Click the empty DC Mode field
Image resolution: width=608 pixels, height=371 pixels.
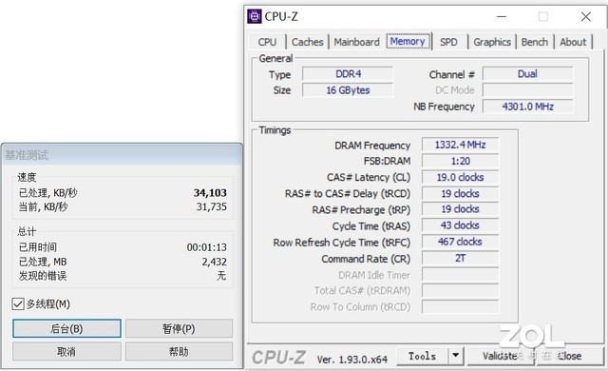528,90
